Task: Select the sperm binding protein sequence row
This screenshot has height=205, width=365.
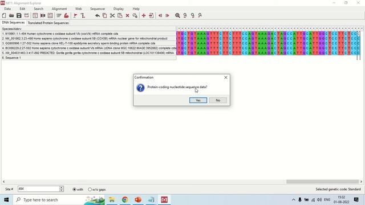Action: (x=89, y=43)
